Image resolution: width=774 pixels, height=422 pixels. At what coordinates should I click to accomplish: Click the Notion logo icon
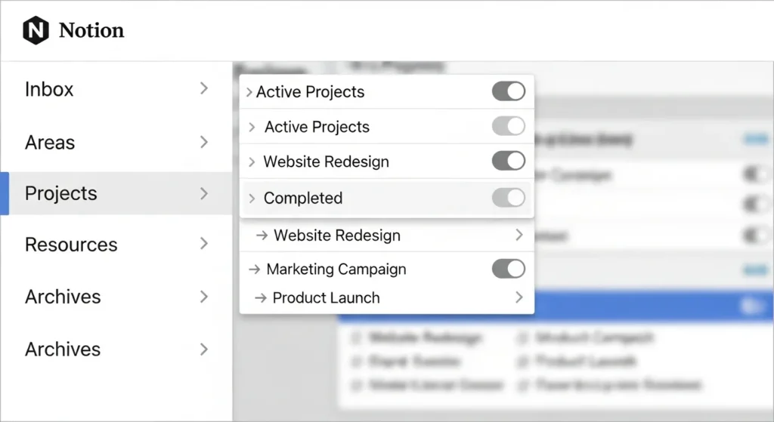(x=36, y=31)
